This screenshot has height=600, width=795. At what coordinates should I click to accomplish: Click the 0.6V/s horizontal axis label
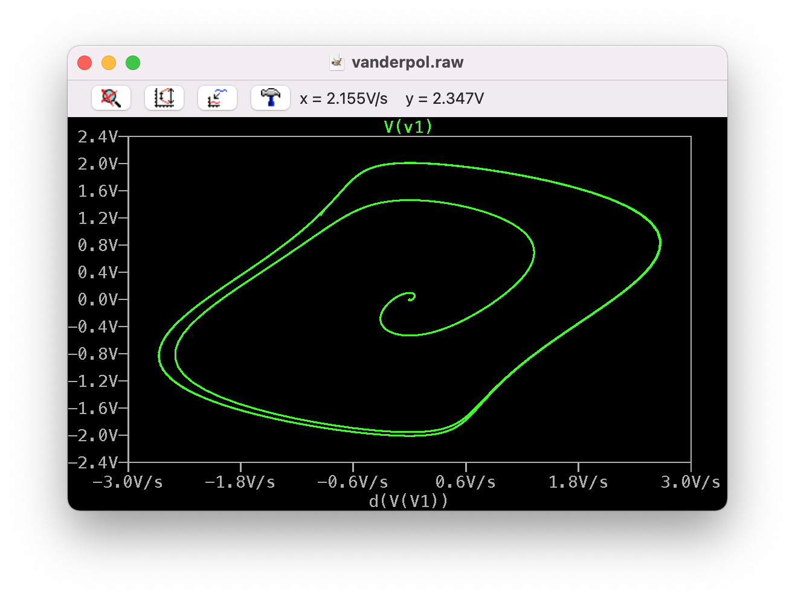465,482
